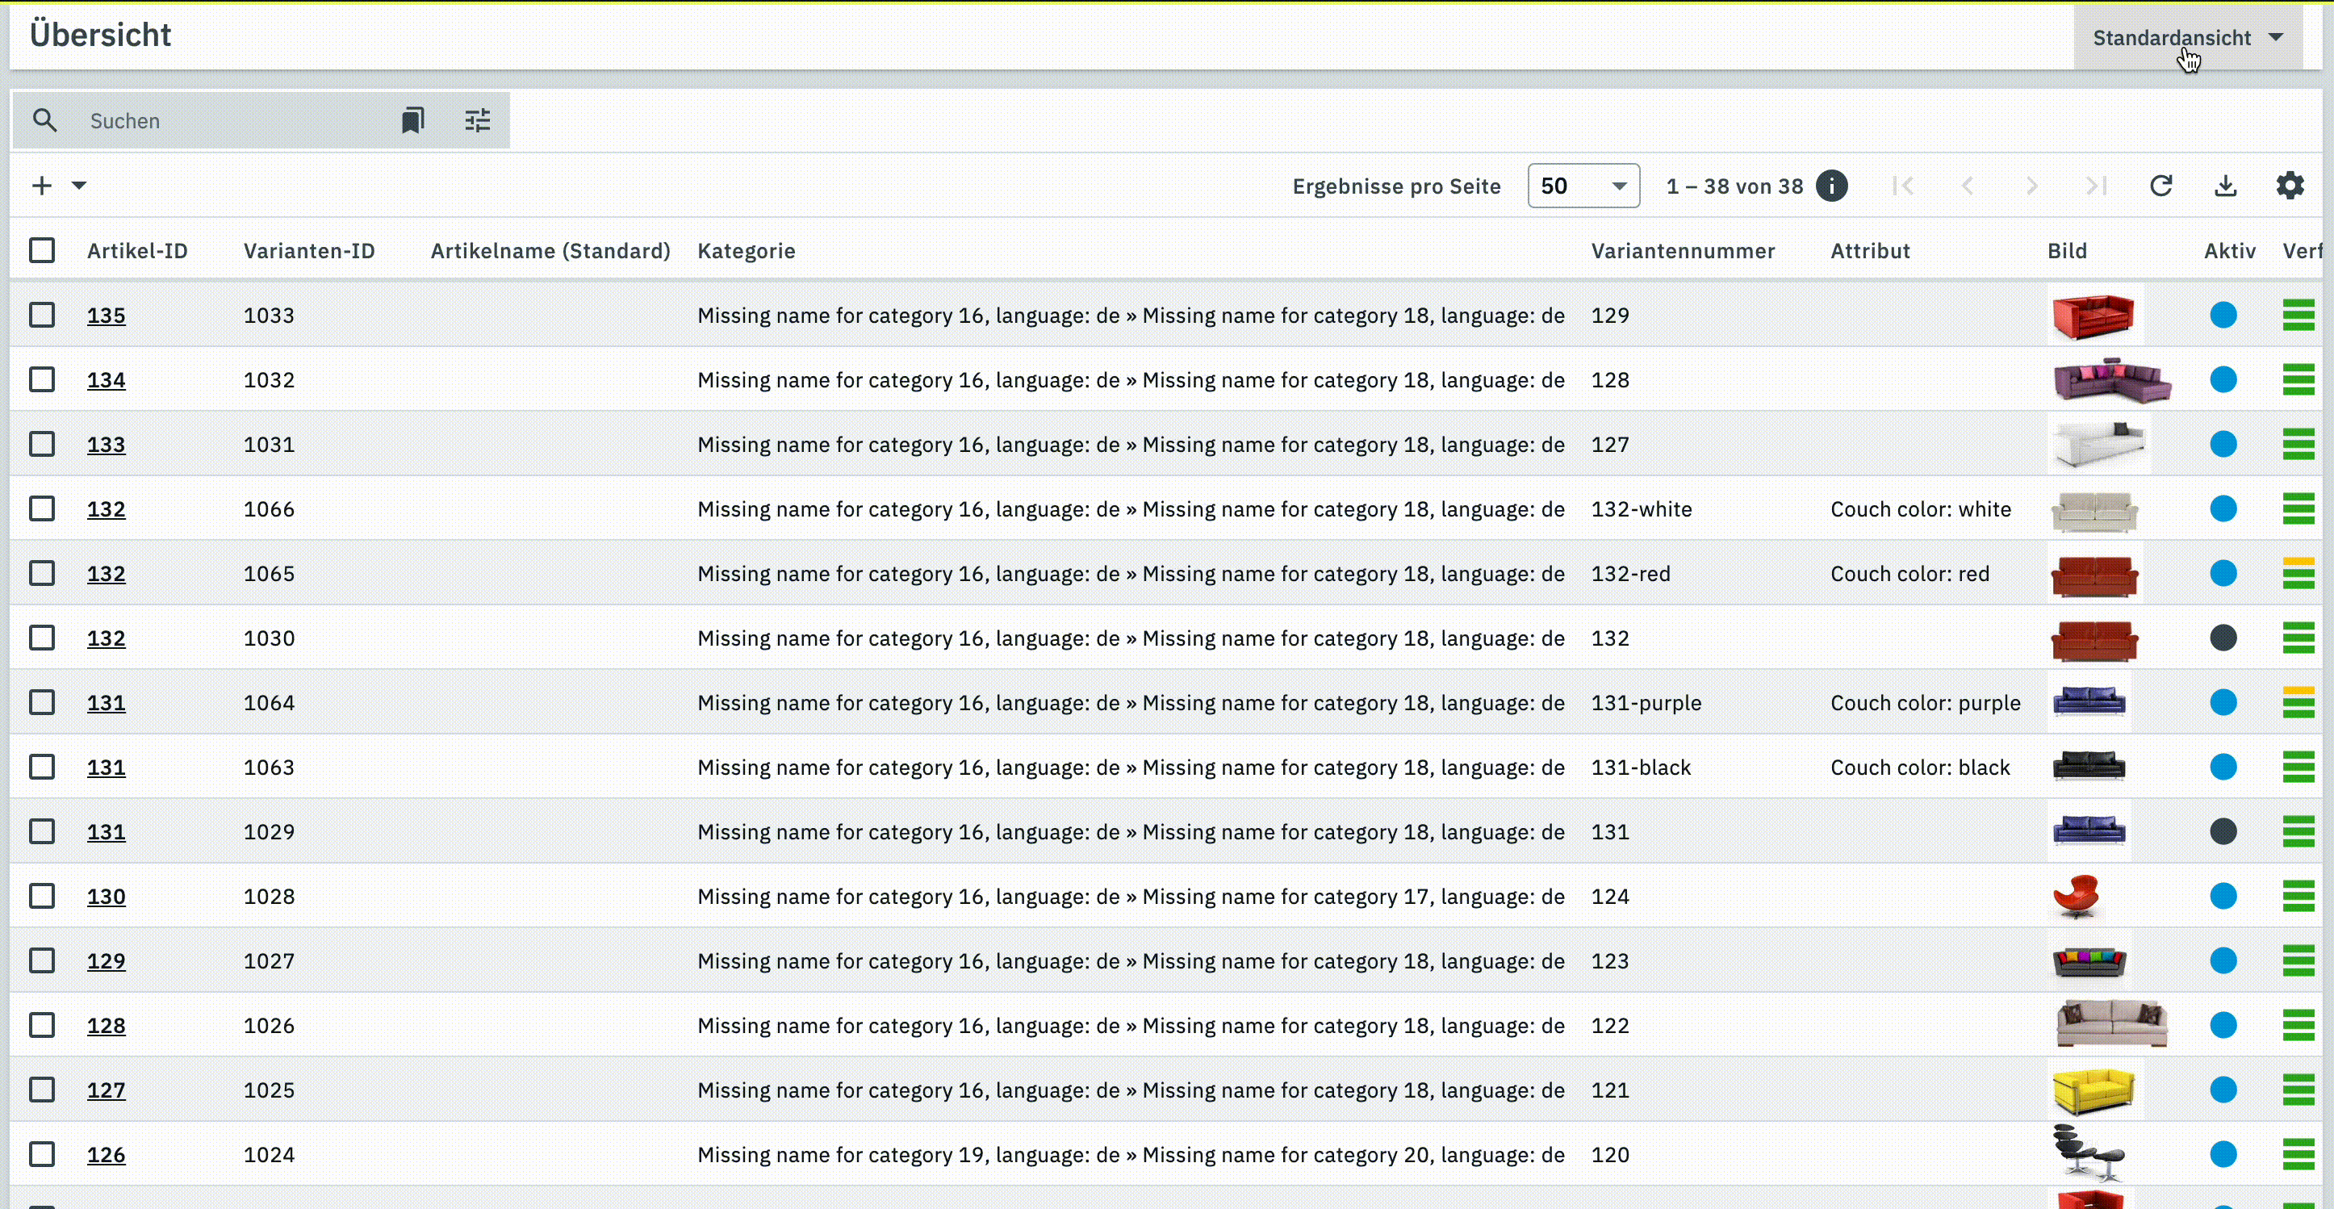Select checkbox for variant ID 1066
This screenshot has width=2334, height=1209.
42,508
